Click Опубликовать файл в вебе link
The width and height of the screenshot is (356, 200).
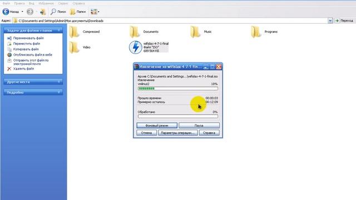tap(33, 55)
